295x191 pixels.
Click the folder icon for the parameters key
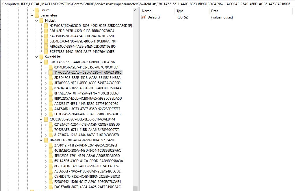37,15
